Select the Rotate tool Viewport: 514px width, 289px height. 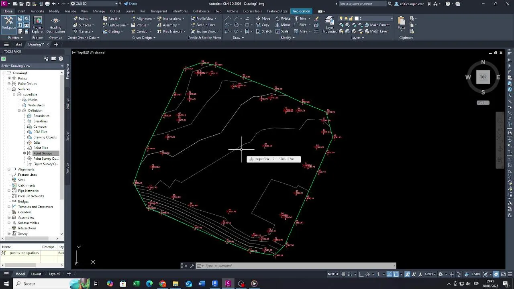pos(283,18)
